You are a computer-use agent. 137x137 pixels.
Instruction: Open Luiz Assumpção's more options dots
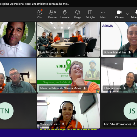(x=62, y=52)
